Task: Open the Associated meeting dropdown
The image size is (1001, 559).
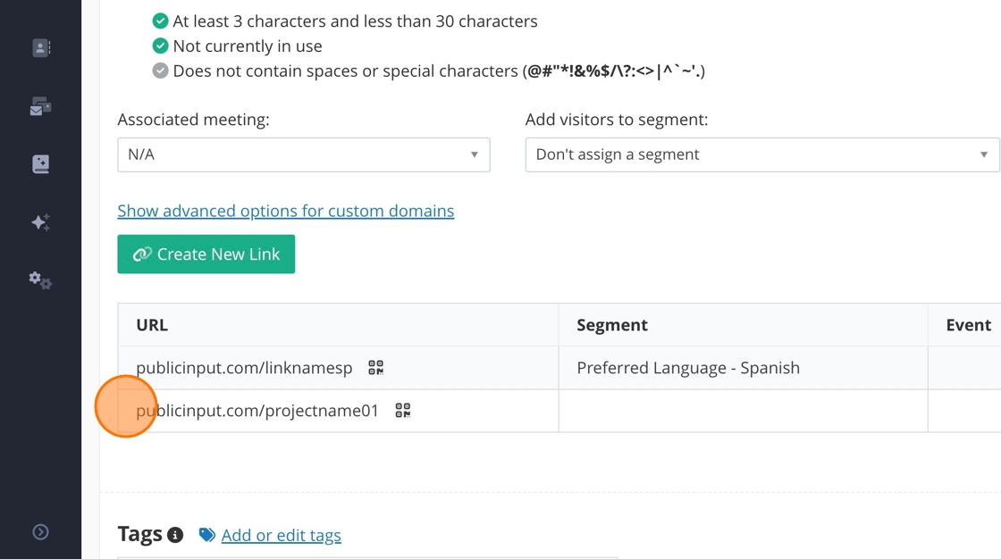Action: [x=303, y=154]
